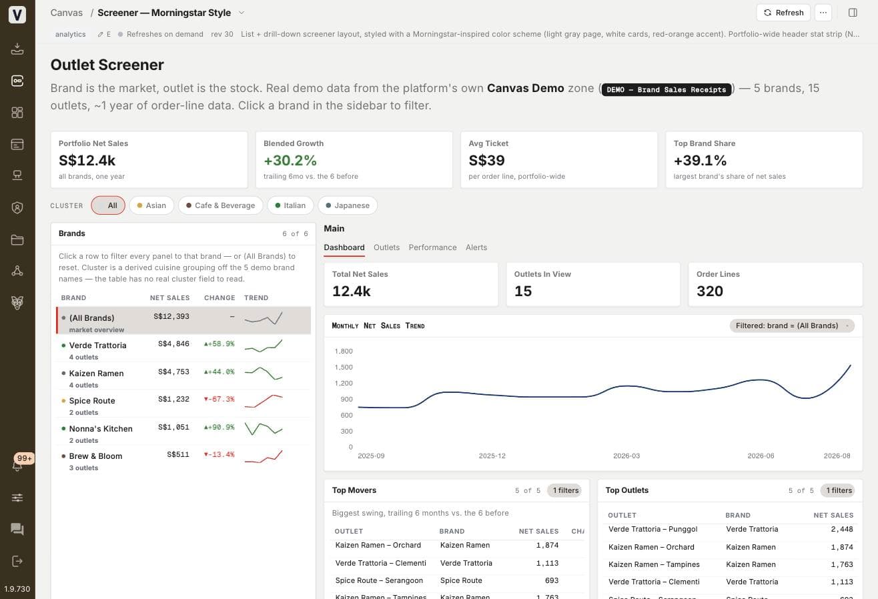Click the 1 filters pill in Top Outlets
Image resolution: width=878 pixels, height=599 pixels.
[837, 490]
